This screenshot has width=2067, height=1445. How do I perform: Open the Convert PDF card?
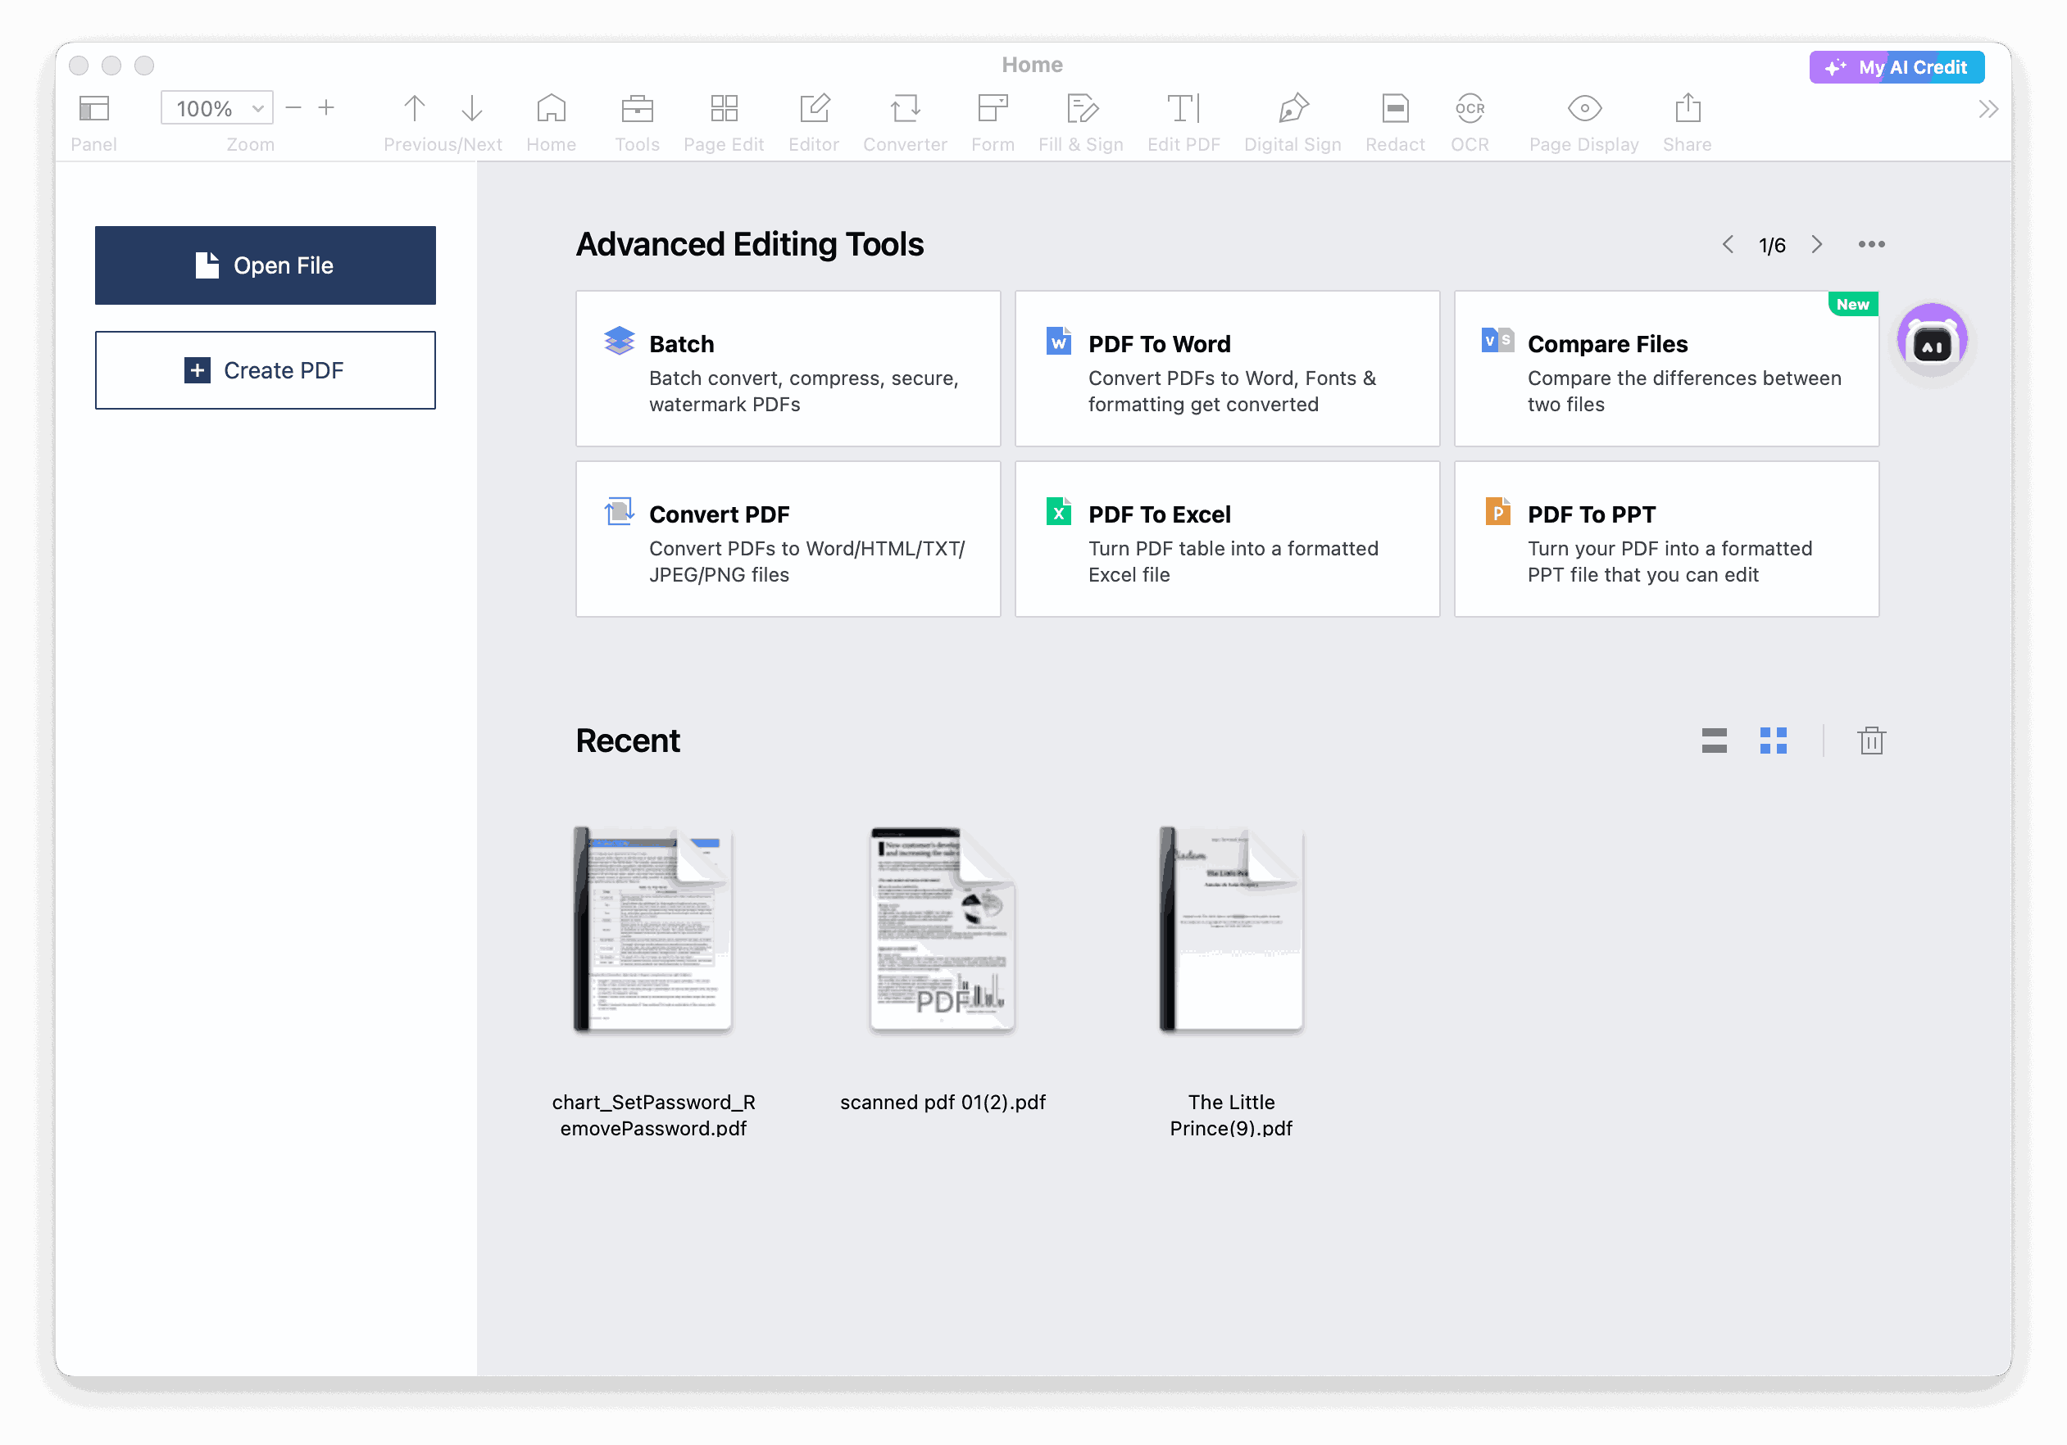click(788, 539)
